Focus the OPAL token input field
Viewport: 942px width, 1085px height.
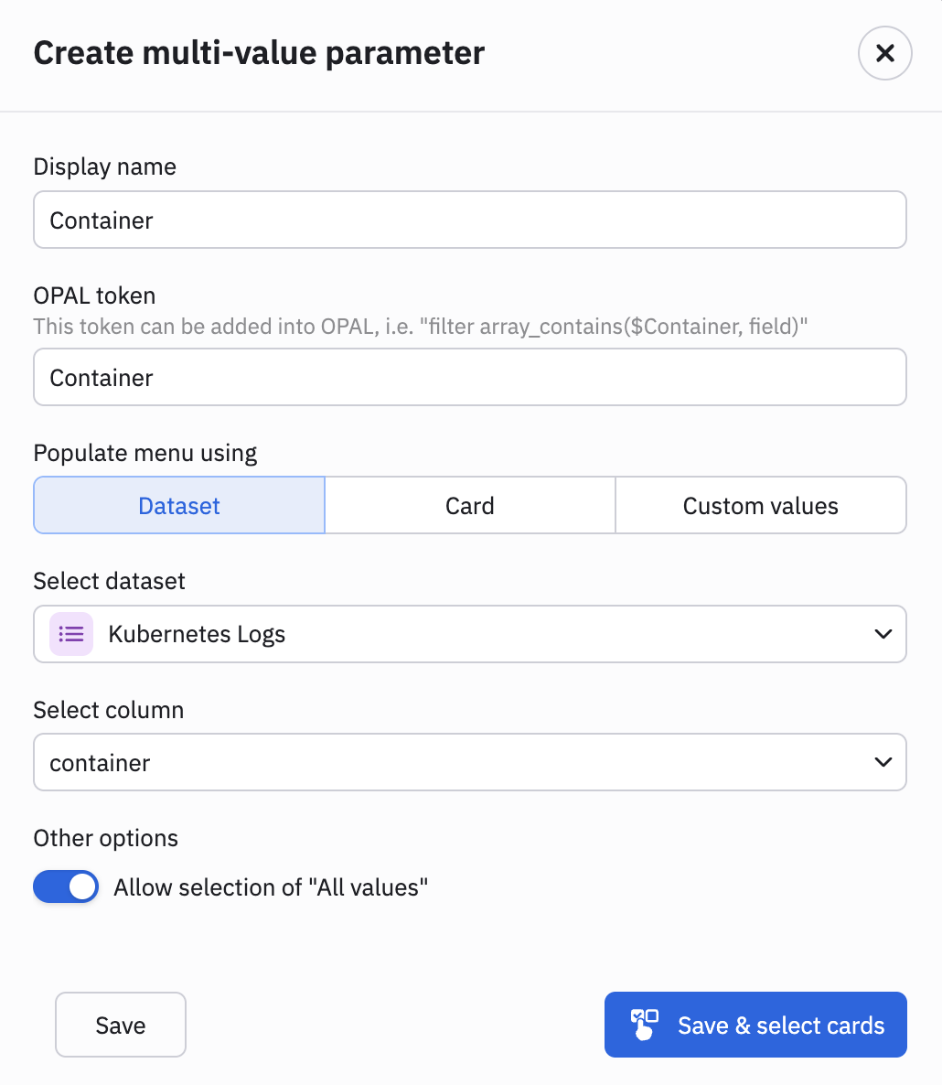(469, 377)
